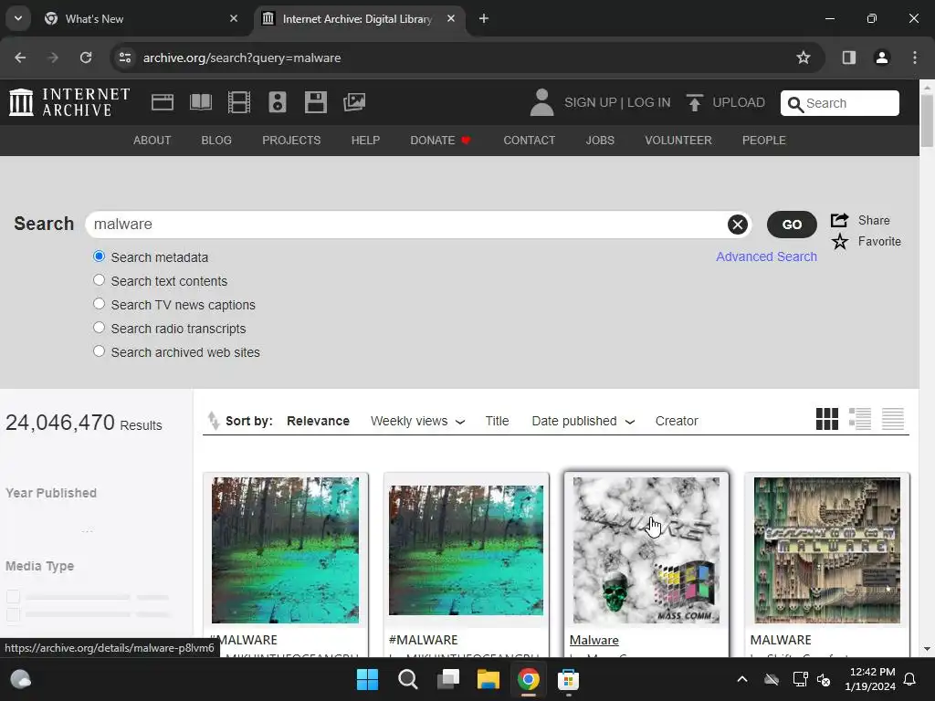Open the Malware title link

pos(594,640)
